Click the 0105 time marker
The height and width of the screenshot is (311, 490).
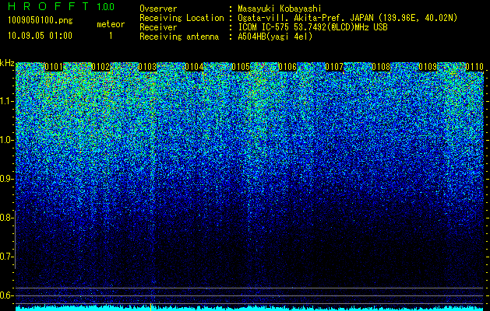click(241, 67)
